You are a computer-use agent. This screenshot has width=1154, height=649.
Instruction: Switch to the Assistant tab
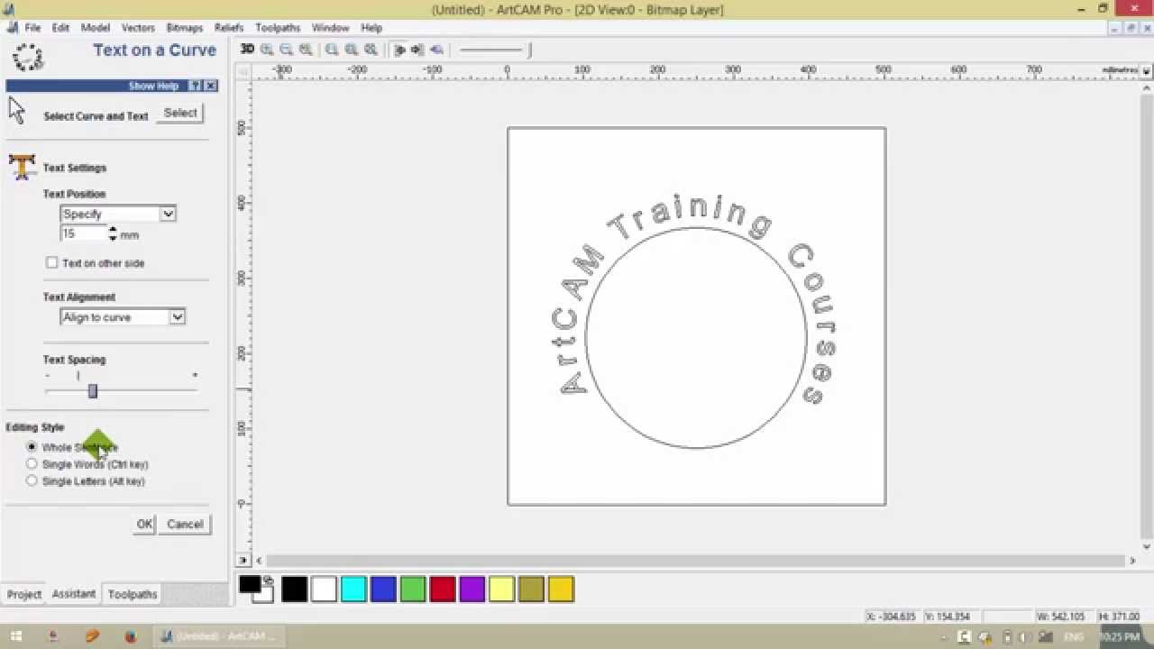(74, 593)
